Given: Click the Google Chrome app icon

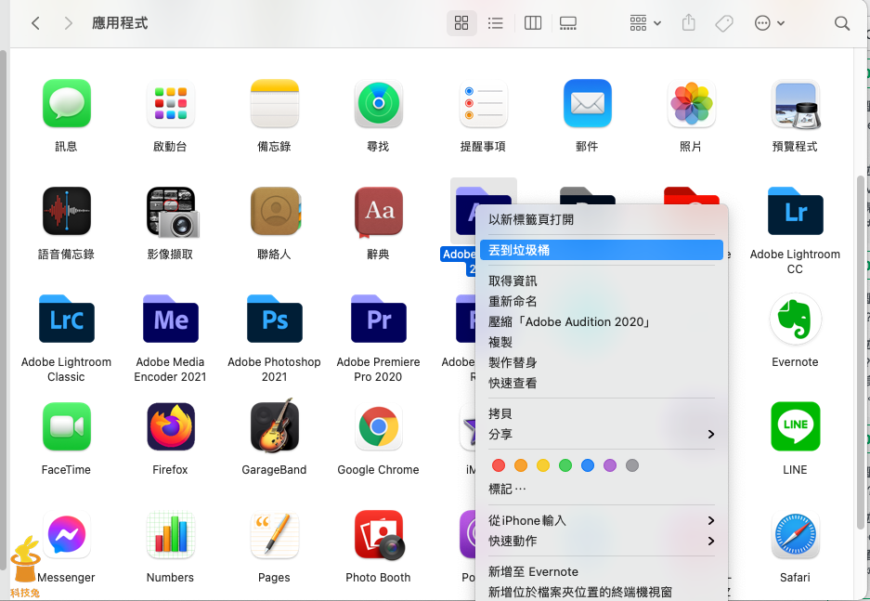Looking at the screenshot, I should 379,426.
